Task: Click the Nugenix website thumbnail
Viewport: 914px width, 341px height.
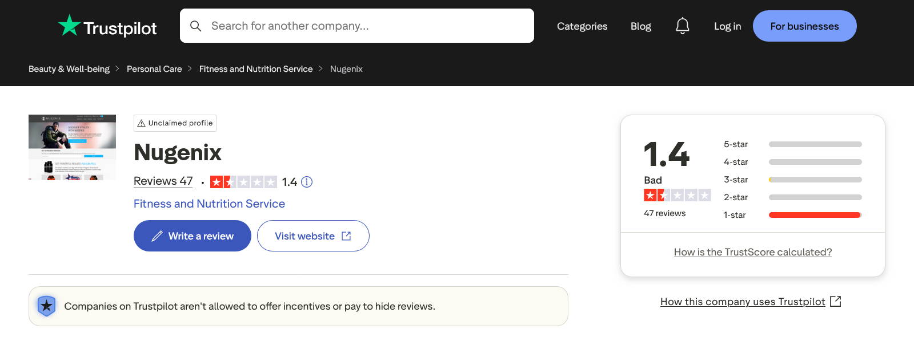Action: 72,147
